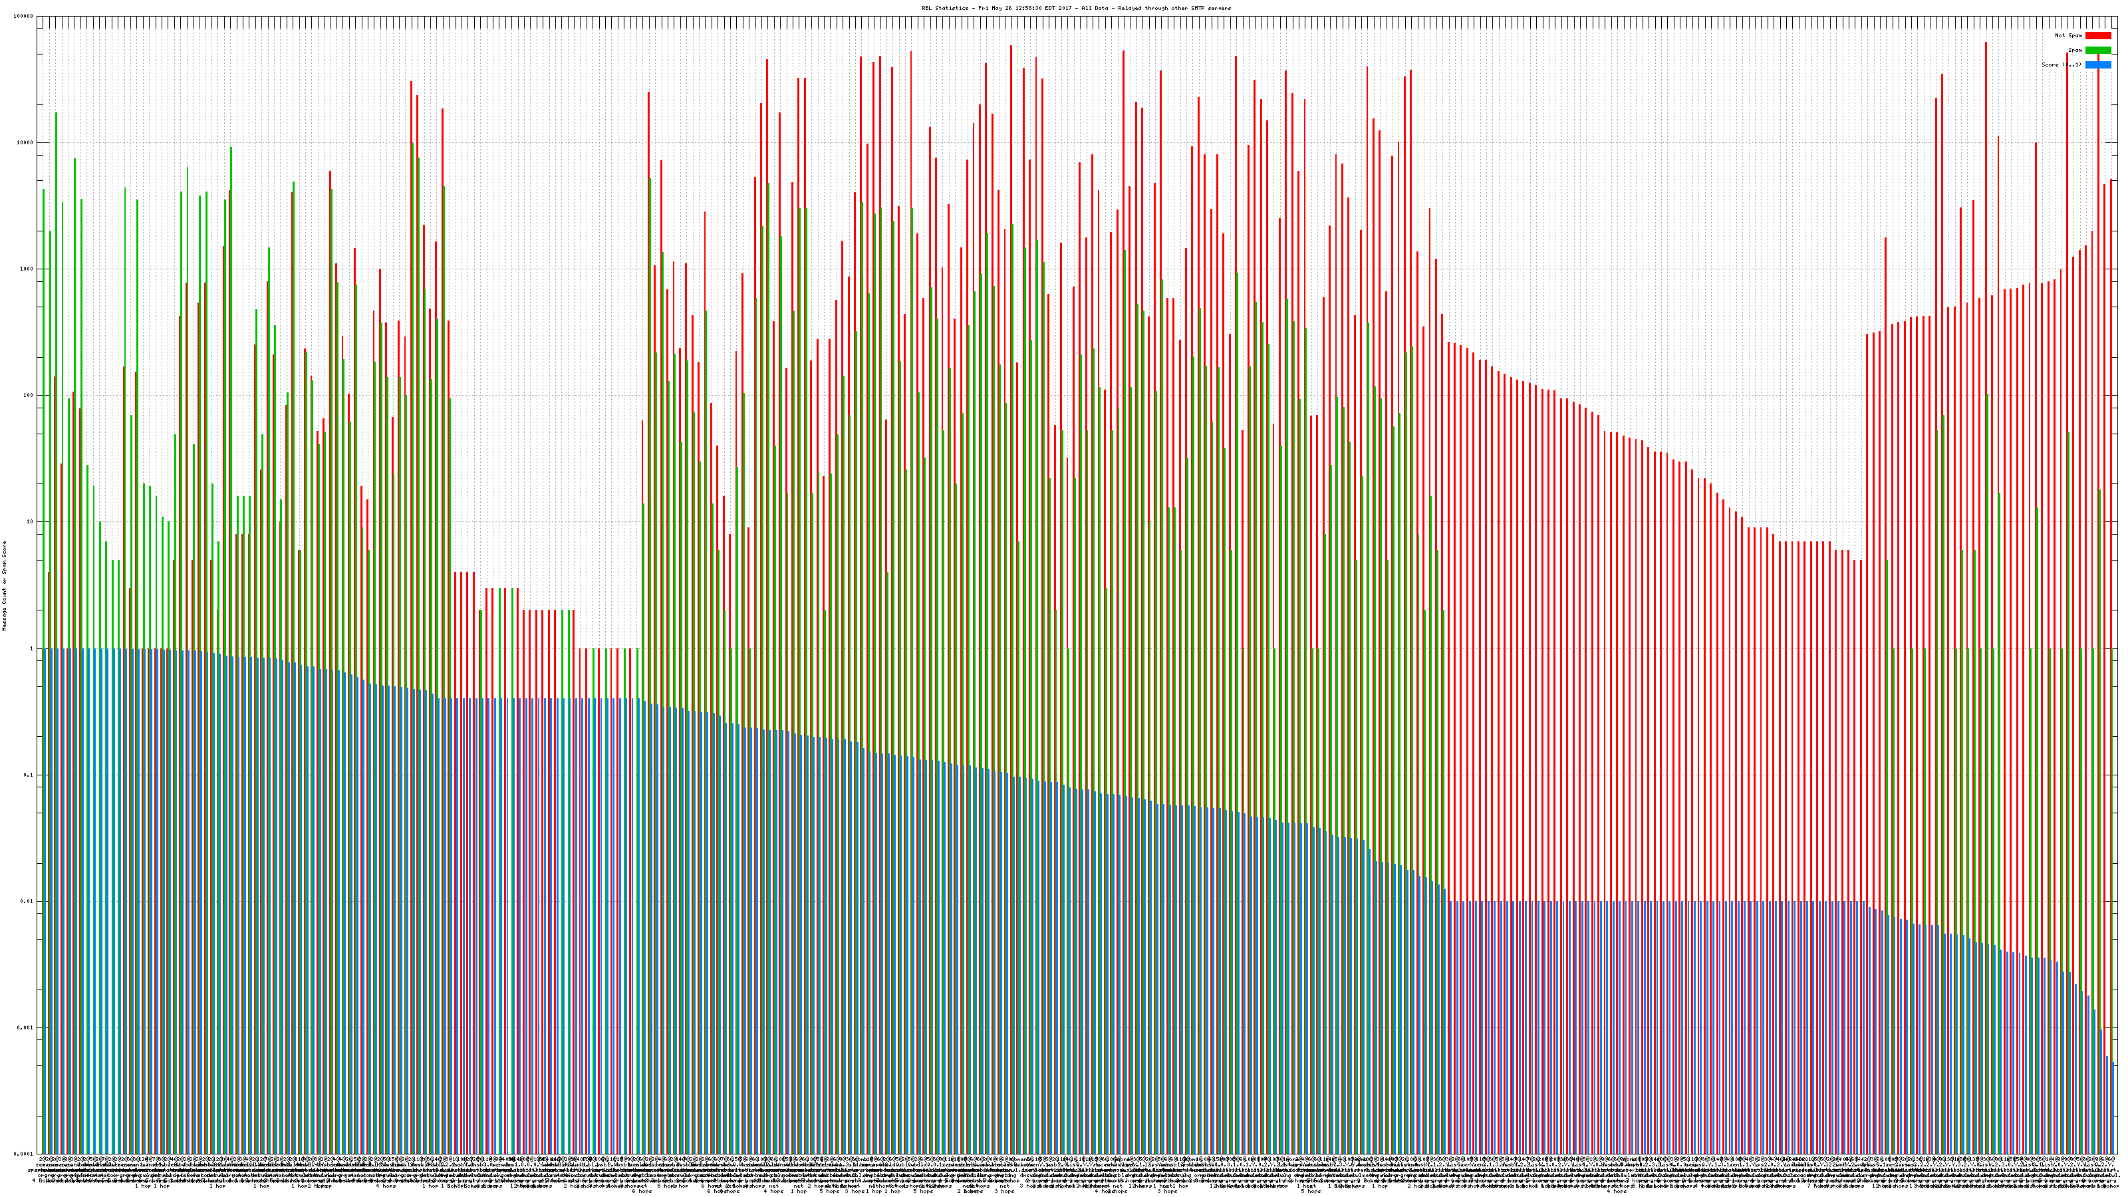Click the 1000 y-axis tick label
Image resolution: width=2128 pixels, height=1197 pixels.
click(x=27, y=269)
